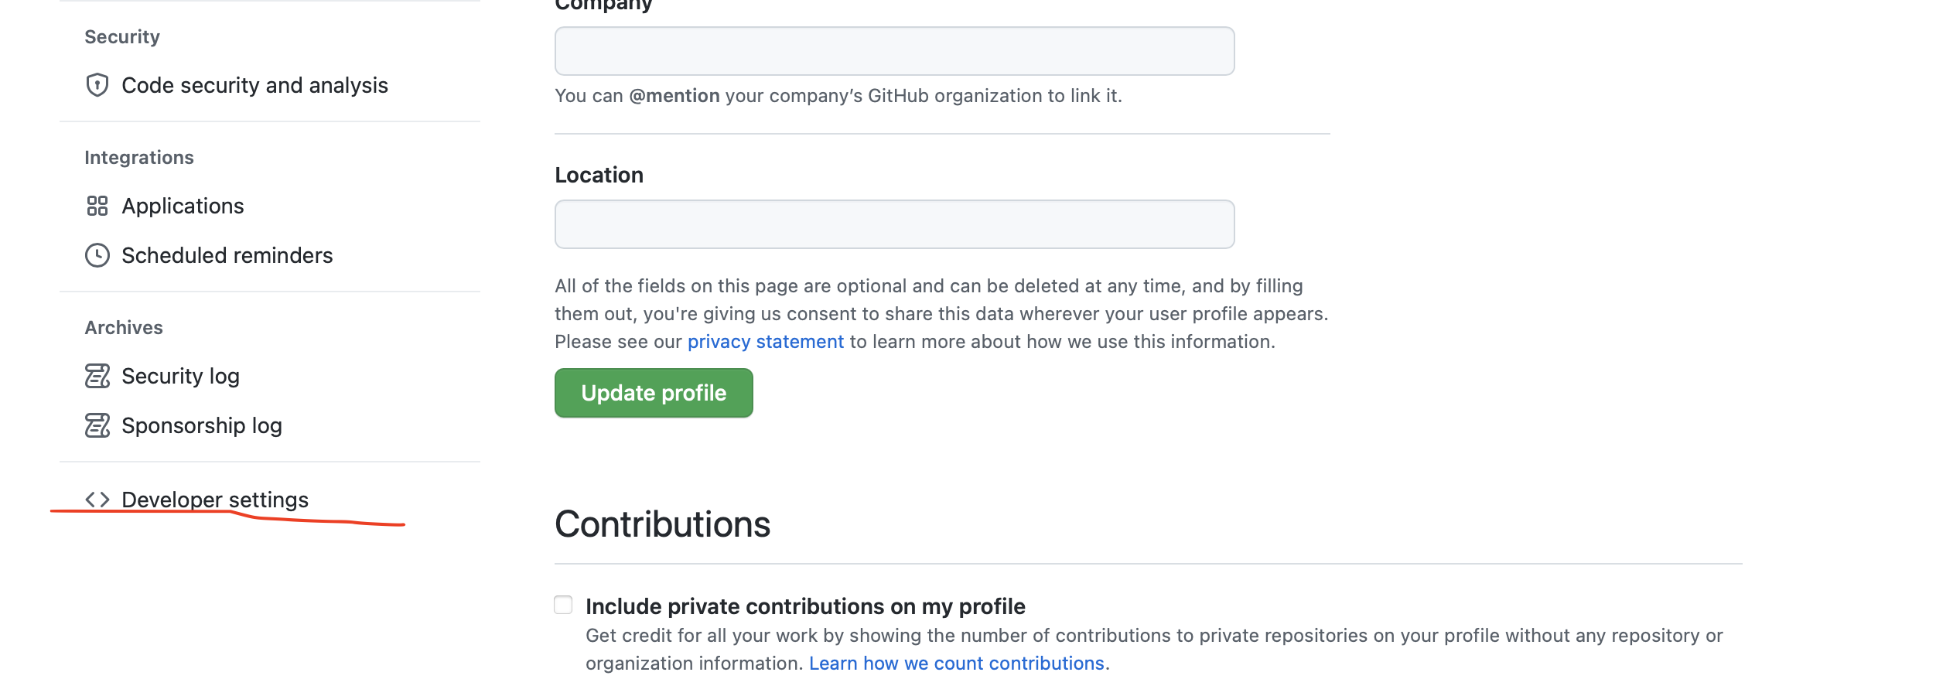The height and width of the screenshot is (679, 1960).
Task: Focus the Company text field
Action: [894, 51]
